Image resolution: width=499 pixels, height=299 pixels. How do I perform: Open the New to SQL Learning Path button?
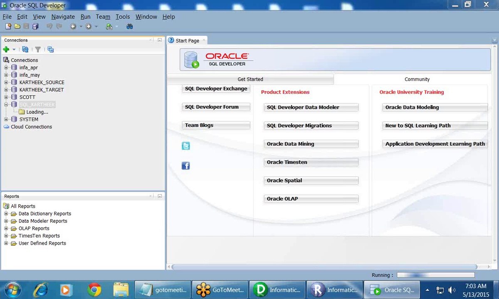click(435, 126)
